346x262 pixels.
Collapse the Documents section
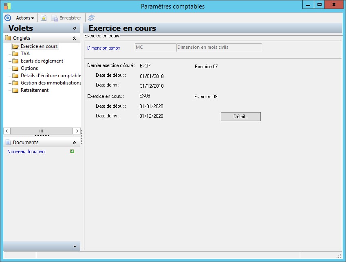pos(74,143)
